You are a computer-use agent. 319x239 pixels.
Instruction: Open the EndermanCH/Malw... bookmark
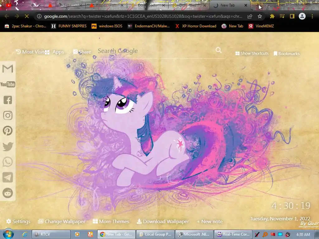click(x=149, y=26)
